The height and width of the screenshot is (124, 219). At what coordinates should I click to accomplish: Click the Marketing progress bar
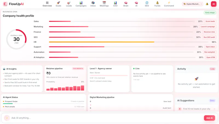tap(119, 27)
